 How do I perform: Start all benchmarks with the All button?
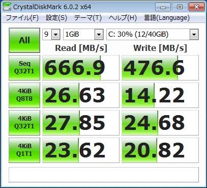point(24,40)
